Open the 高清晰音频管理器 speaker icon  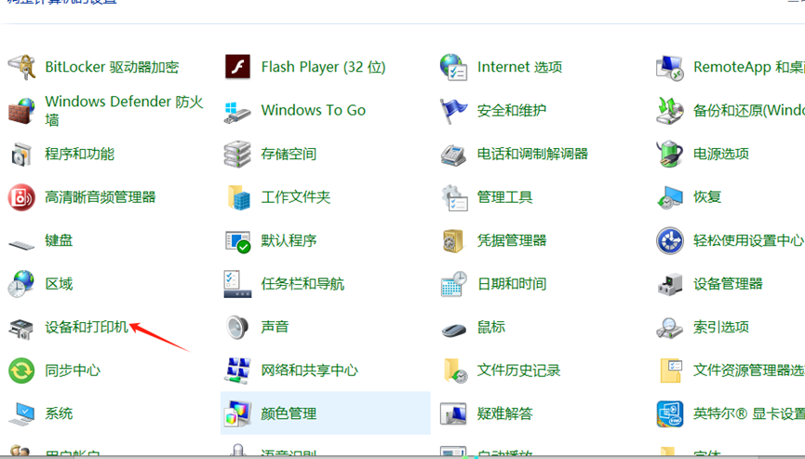point(21,197)
